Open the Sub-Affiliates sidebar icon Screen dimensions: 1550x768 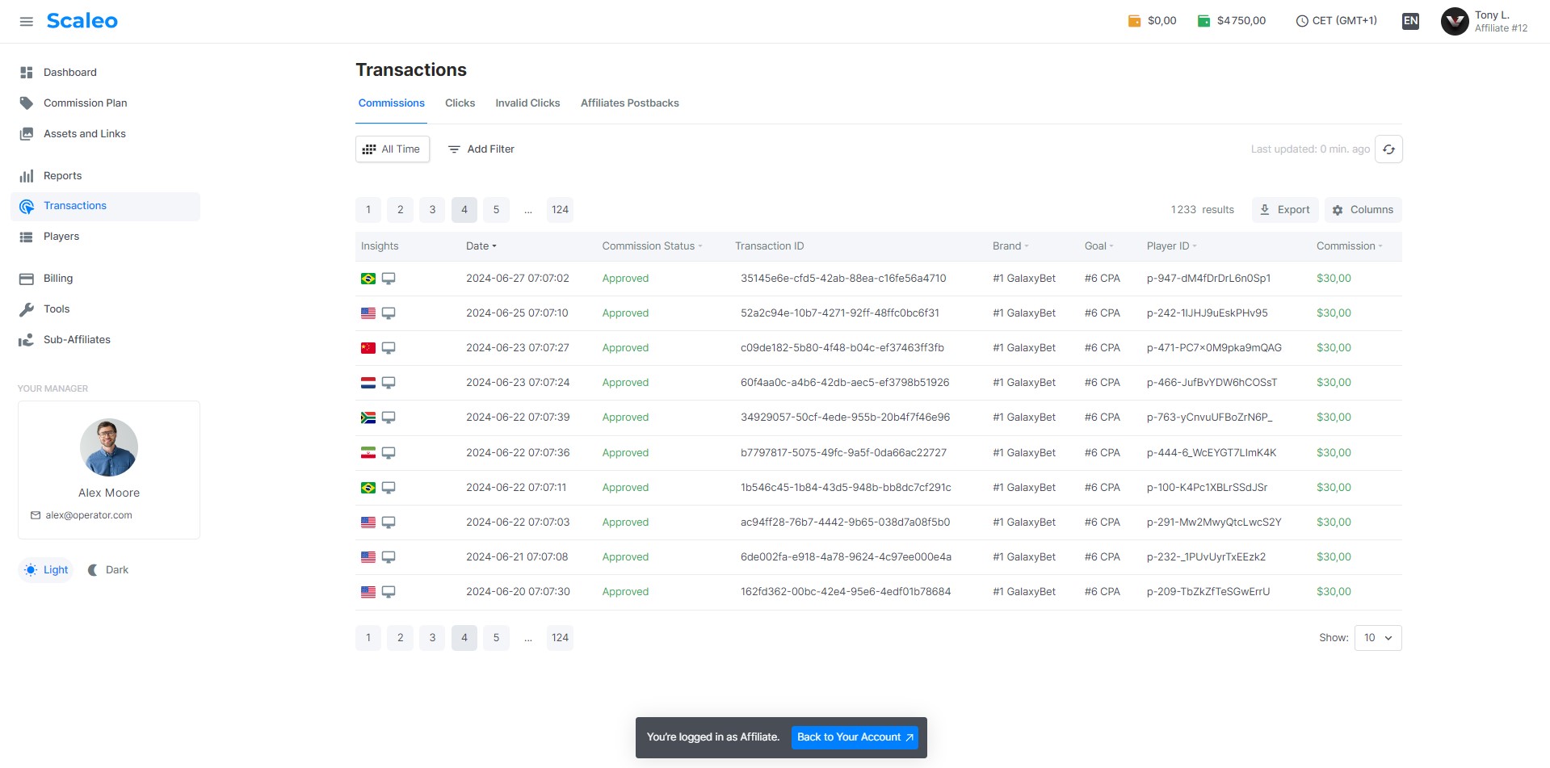27,339
